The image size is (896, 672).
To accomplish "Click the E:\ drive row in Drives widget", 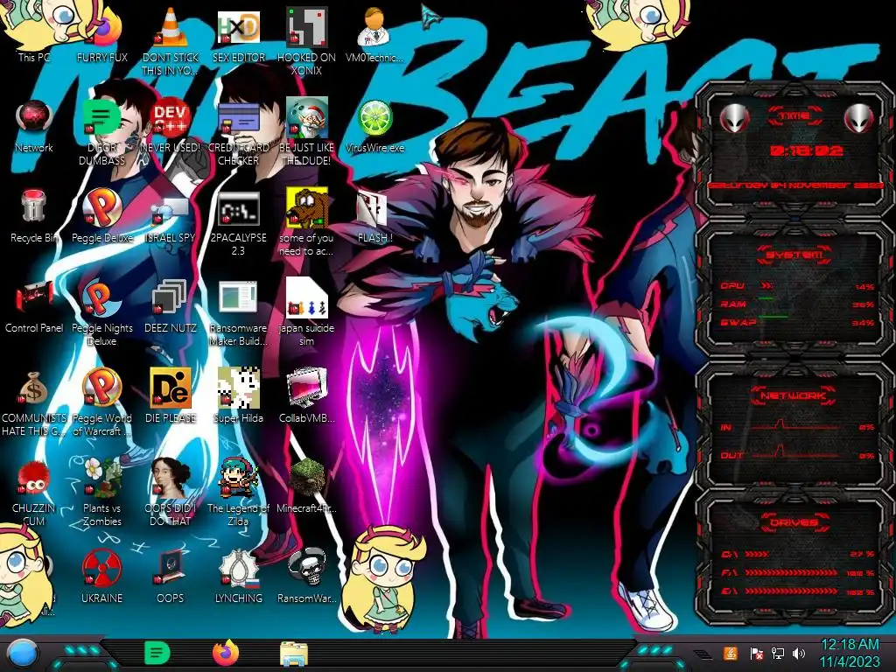I will pyautogui.click(x=797, y=591).
